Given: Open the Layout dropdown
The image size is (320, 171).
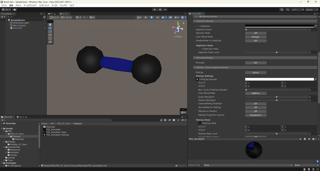Looking at the screenshot, I should click(312, 10).
